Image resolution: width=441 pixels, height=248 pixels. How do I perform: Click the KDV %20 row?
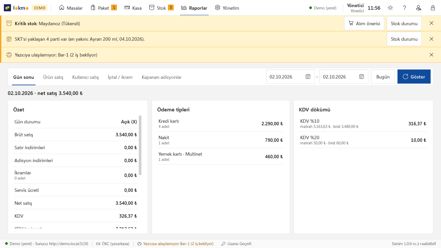coord(363,140)
